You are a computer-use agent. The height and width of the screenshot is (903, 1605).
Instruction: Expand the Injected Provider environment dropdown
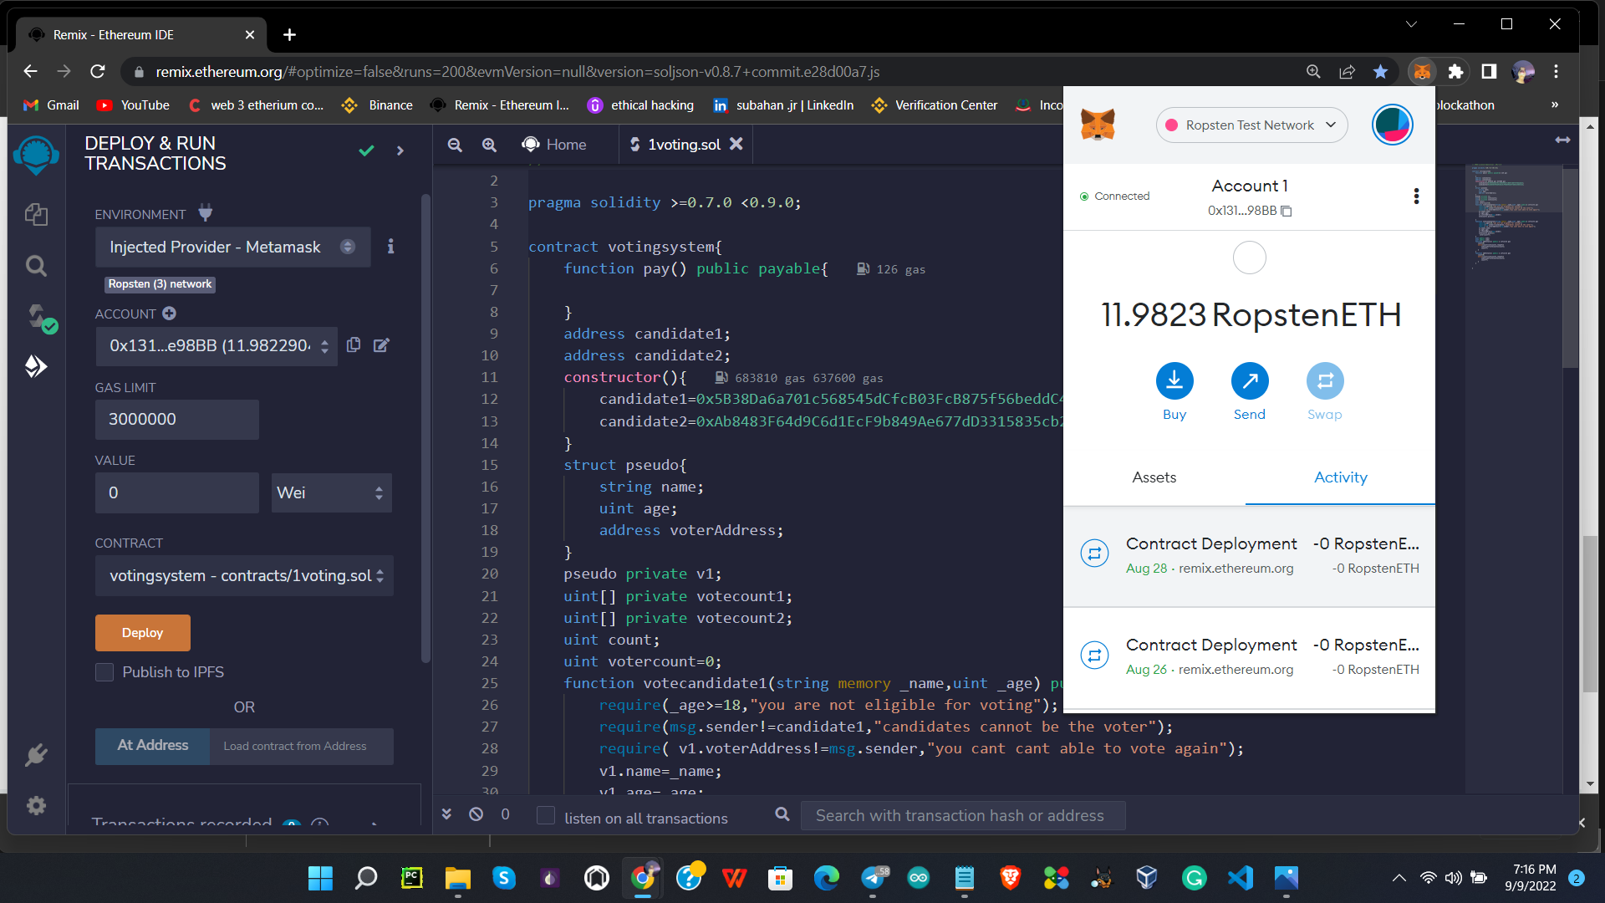(x=232, y=247)
